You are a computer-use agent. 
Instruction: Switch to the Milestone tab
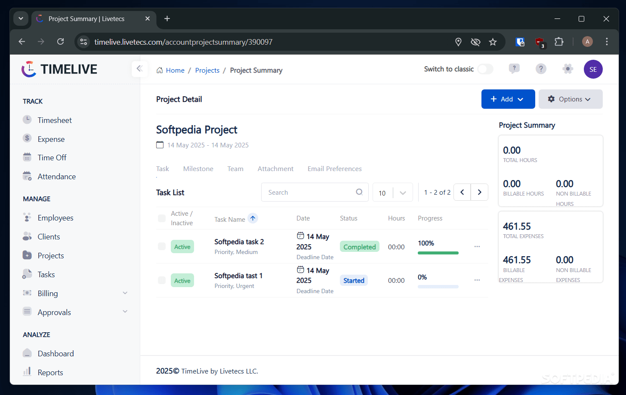click(198, 168)
